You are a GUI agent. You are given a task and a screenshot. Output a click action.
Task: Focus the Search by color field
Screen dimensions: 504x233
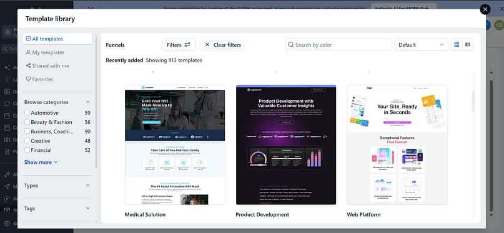point(338,45)
